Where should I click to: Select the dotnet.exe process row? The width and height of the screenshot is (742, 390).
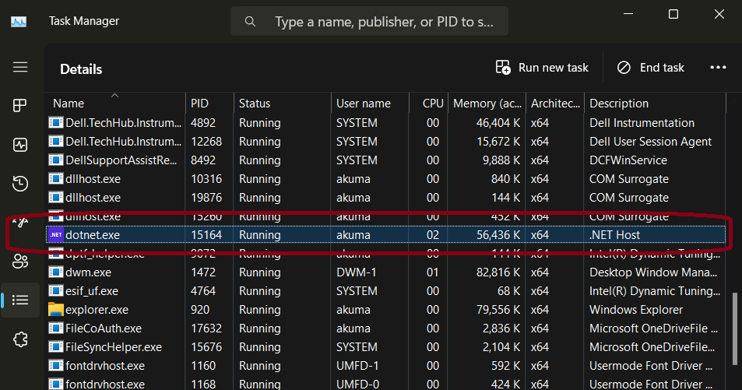pos(385,235)
